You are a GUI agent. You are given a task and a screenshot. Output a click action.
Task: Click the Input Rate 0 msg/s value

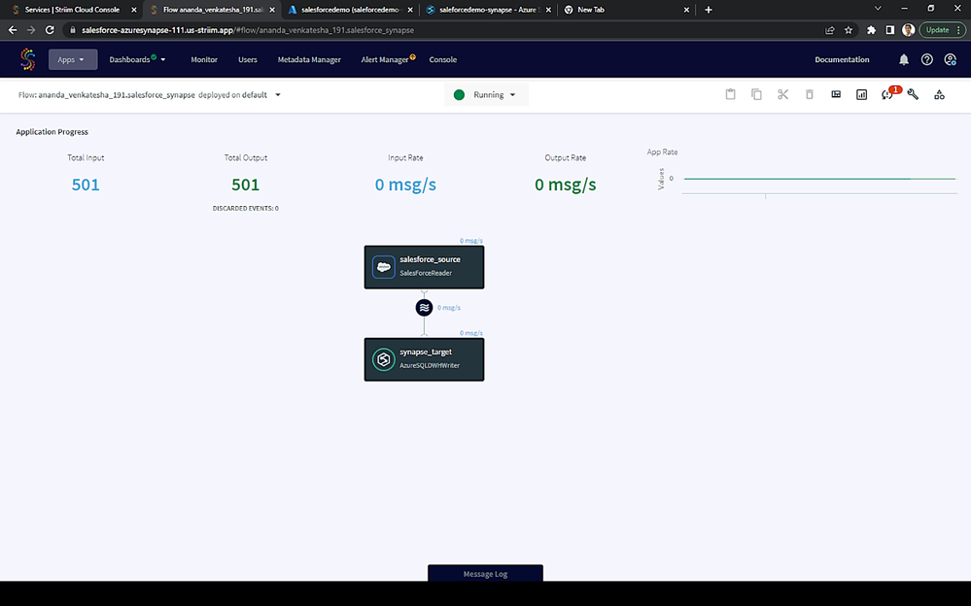405,185
